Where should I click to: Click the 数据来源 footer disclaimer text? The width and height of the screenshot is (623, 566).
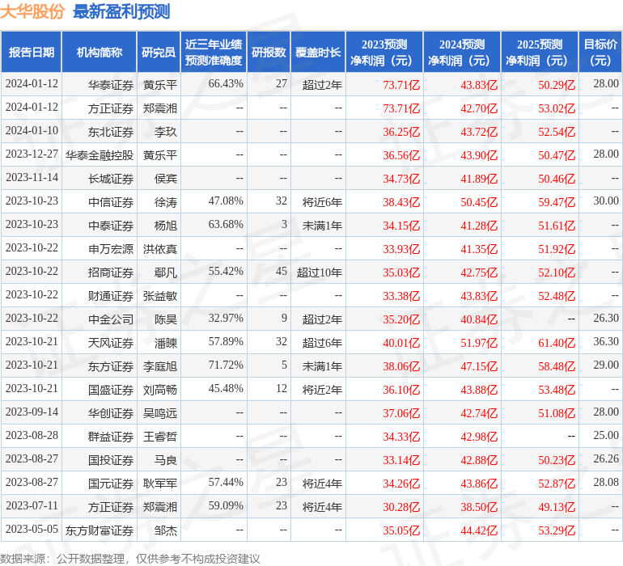130,559
